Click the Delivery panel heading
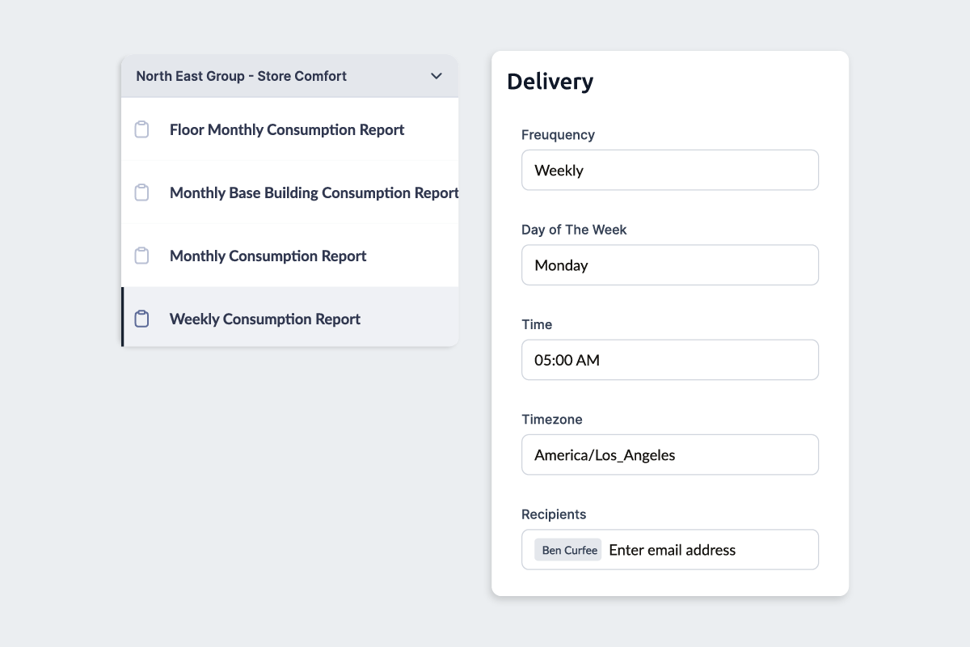The height and width of the screenshot is (647, 970). click(x=550, y=82)
